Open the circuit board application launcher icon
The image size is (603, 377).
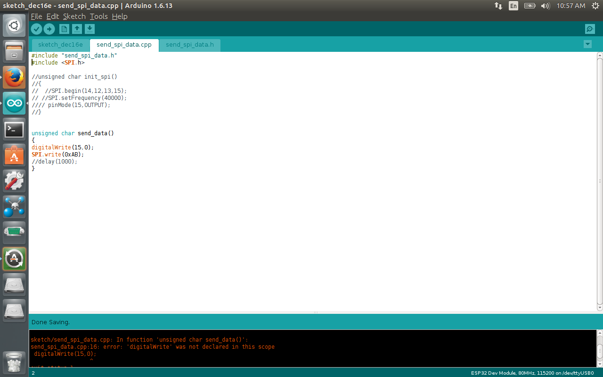point(14,233)
